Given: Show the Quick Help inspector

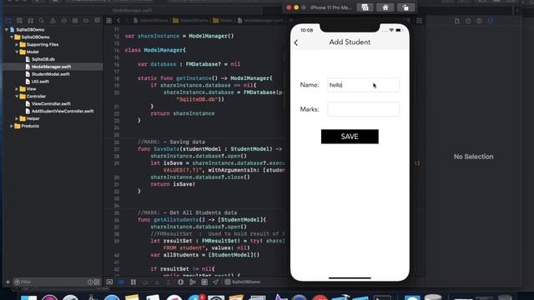Looking at the screenshot, I should pos(479,21).
